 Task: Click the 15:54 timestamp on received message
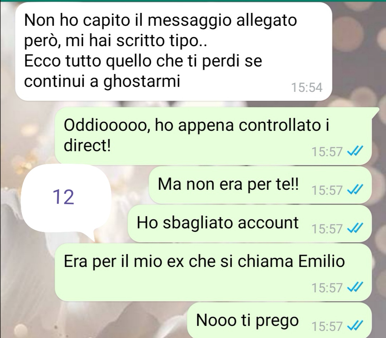[x=307, y=88]
